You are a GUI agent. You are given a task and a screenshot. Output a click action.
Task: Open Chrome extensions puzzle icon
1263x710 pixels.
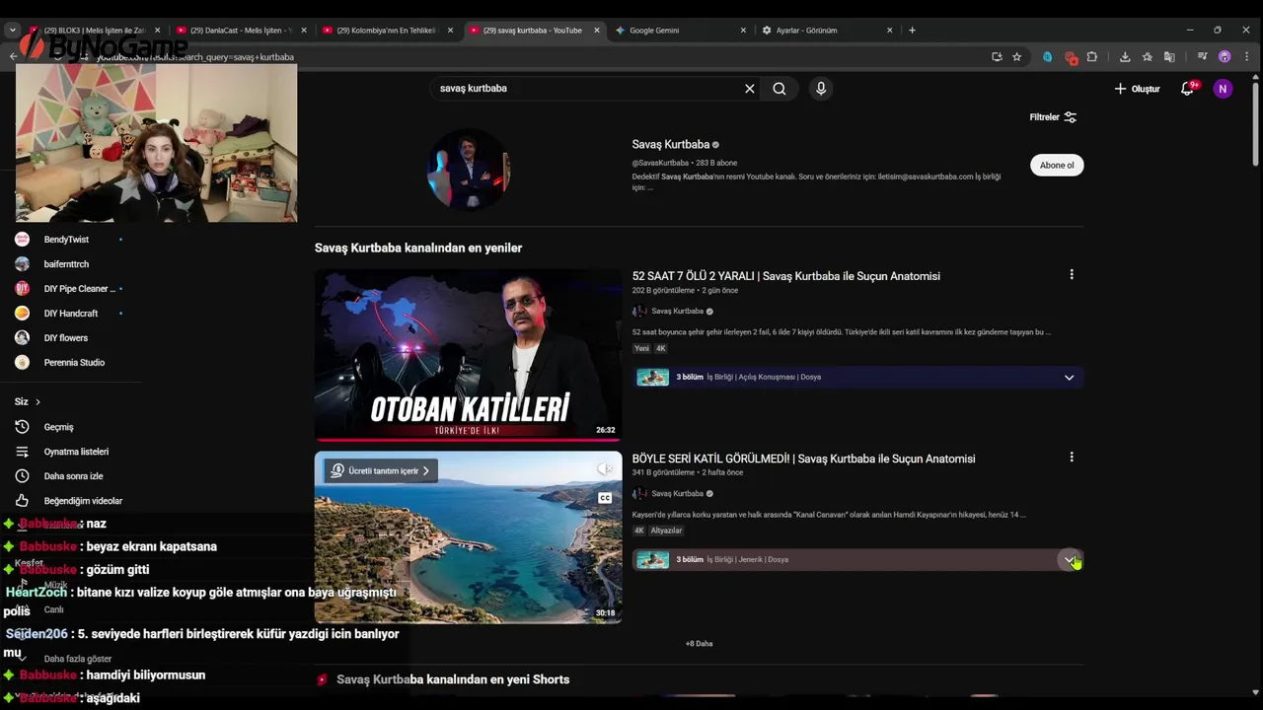coord(1092,57)
